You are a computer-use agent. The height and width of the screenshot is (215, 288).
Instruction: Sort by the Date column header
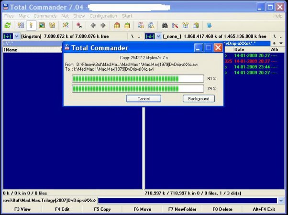pos(251,50)
